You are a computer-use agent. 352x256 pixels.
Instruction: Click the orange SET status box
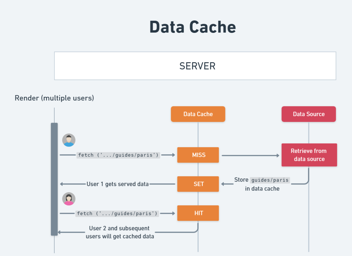click(x=198, y=184)
